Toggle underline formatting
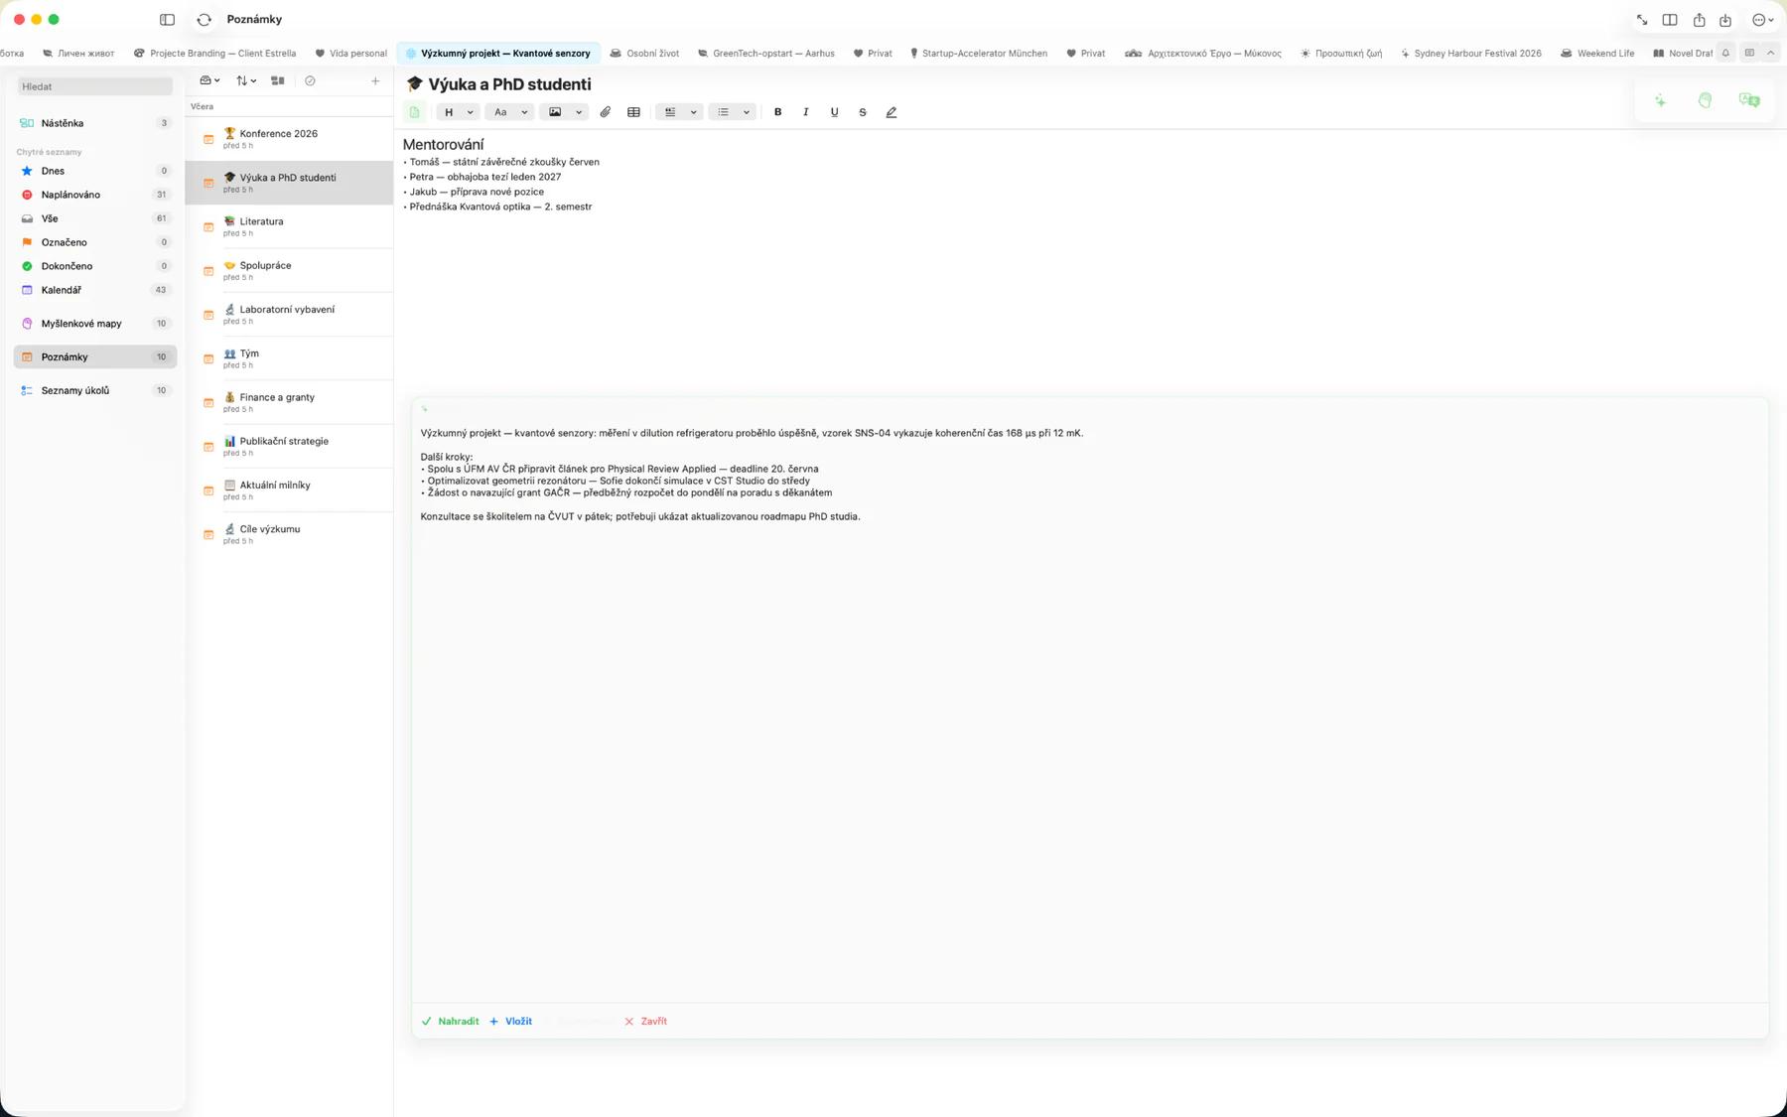The image size is (1787, 1117). pyautogui.click(x=834, y=112)
